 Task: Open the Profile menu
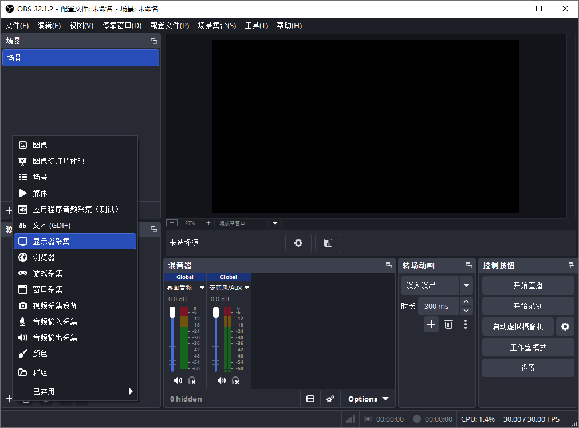point(170,25)
